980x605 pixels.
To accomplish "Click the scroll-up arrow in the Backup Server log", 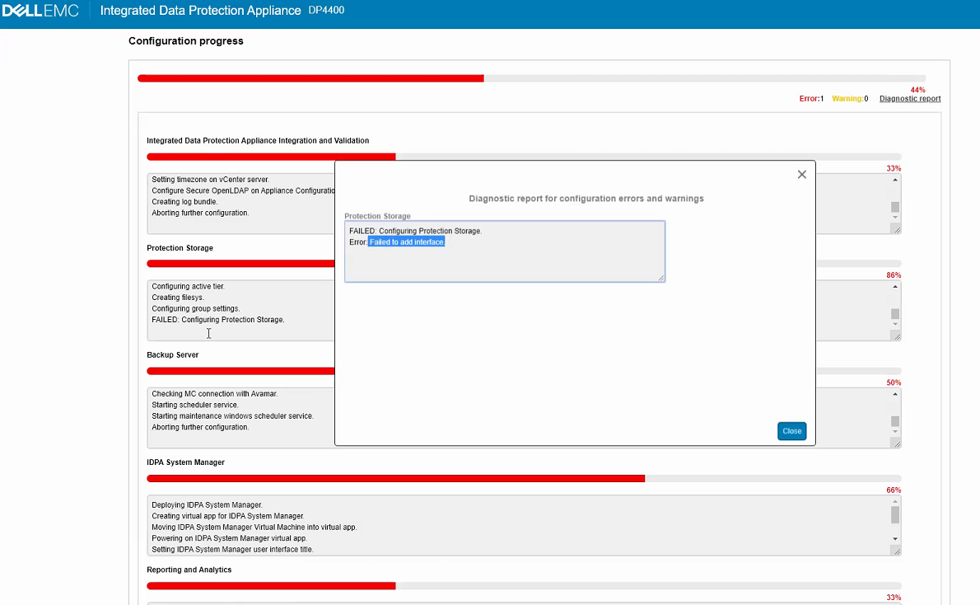I will point(895,394).
